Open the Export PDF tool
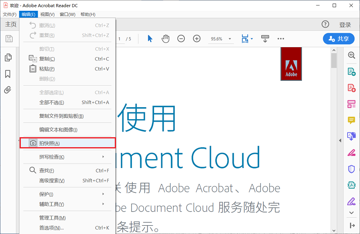This screenshot has height=234, width=360. click(352, 72)
